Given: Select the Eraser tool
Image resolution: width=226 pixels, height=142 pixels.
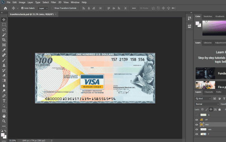Looking at the screenshot, I should point(4,76).
